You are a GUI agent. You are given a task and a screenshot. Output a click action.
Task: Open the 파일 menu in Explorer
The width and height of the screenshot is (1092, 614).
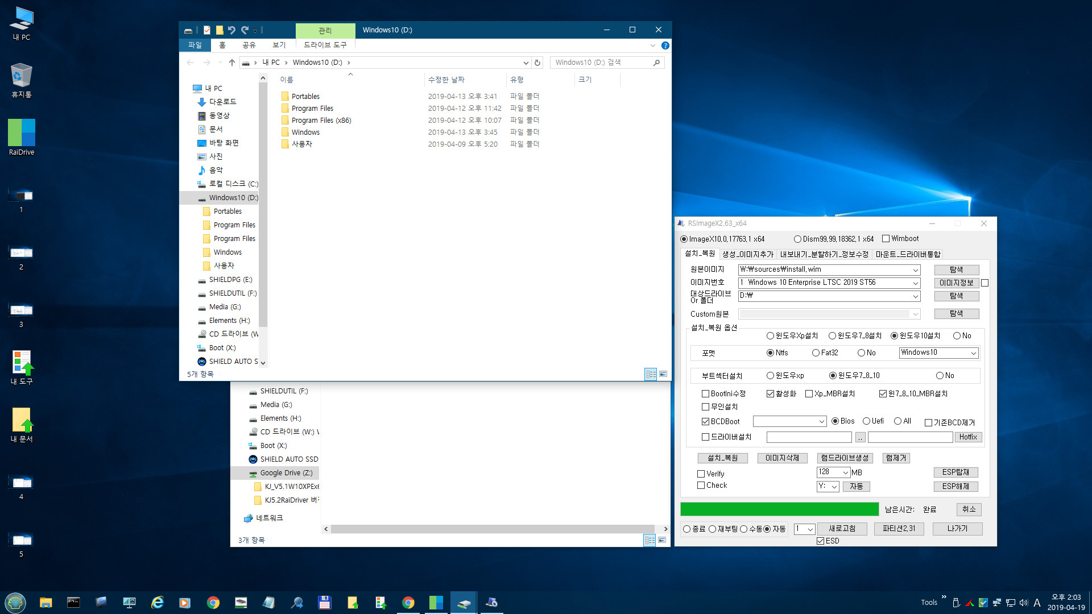pyautogui.click(x=195, y=45)
